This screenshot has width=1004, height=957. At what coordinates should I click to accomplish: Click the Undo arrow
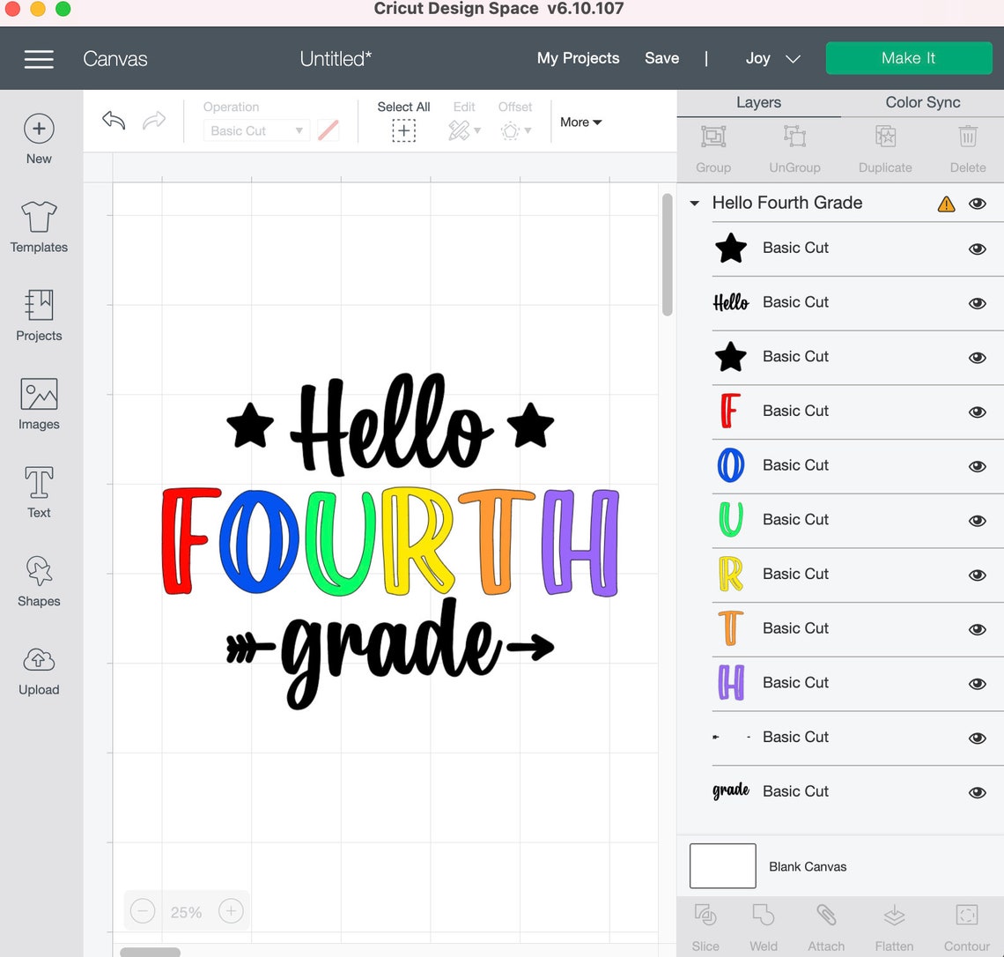(113, 120)
